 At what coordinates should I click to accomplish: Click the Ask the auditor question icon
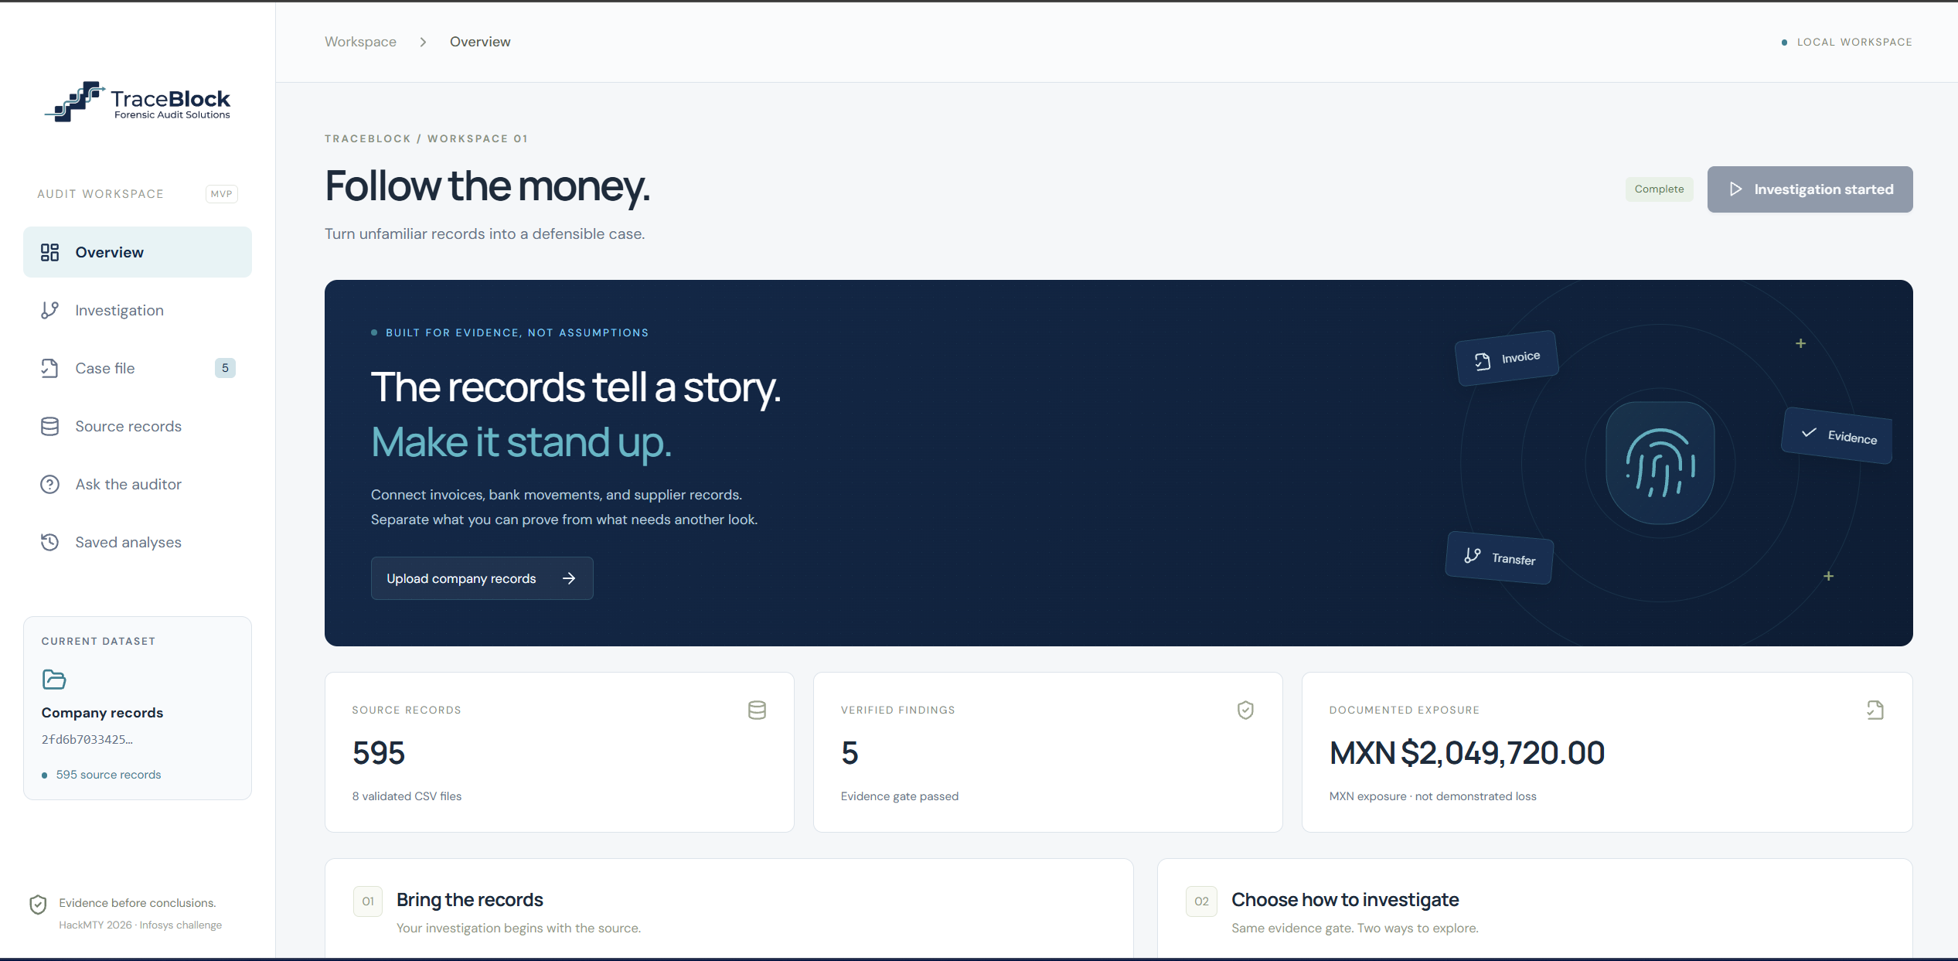(x=49, y=484)
